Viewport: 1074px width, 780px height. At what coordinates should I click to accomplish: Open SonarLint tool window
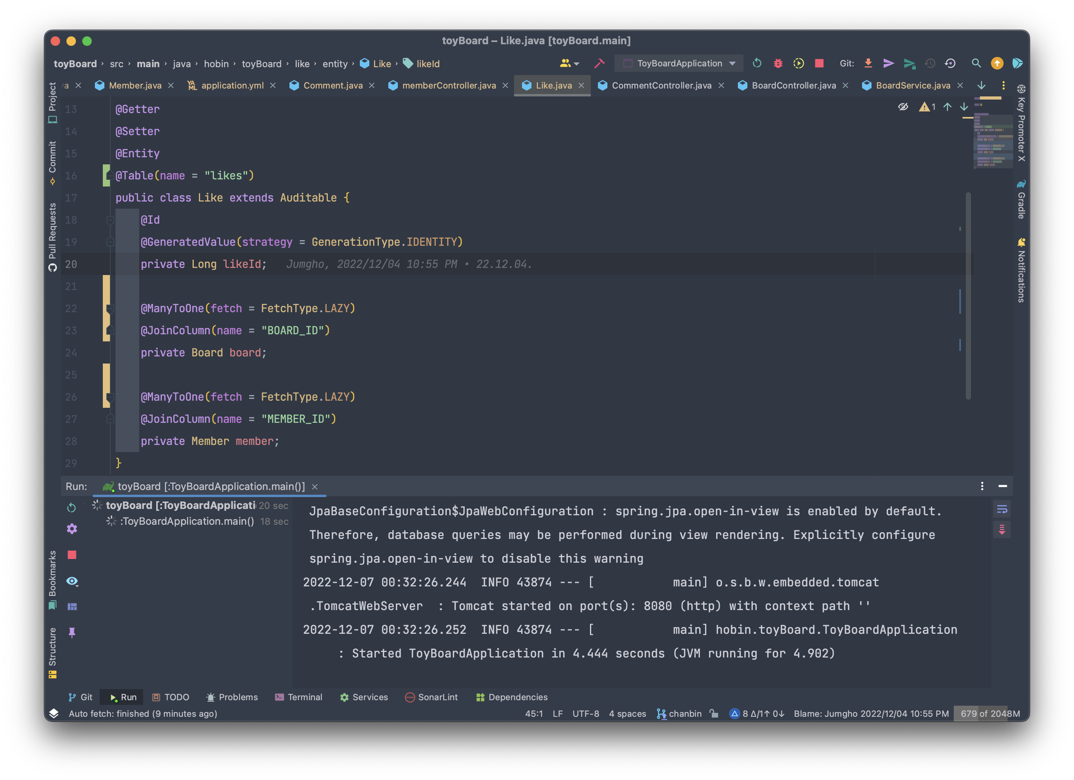tap(431, 697)
